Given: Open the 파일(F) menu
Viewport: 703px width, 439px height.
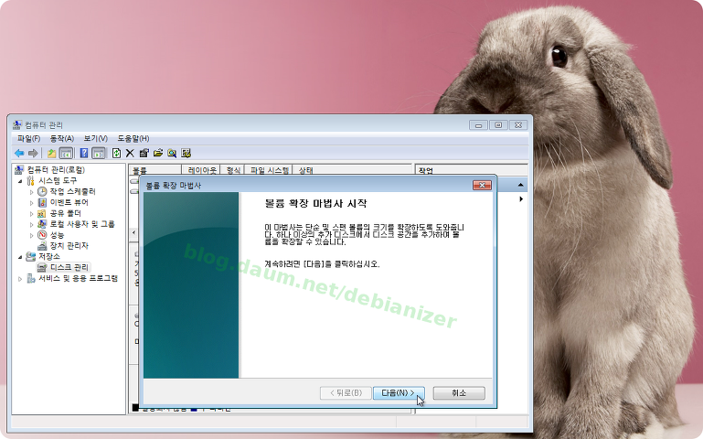Looking at the screenshot, I should click(x=28, y=139).
